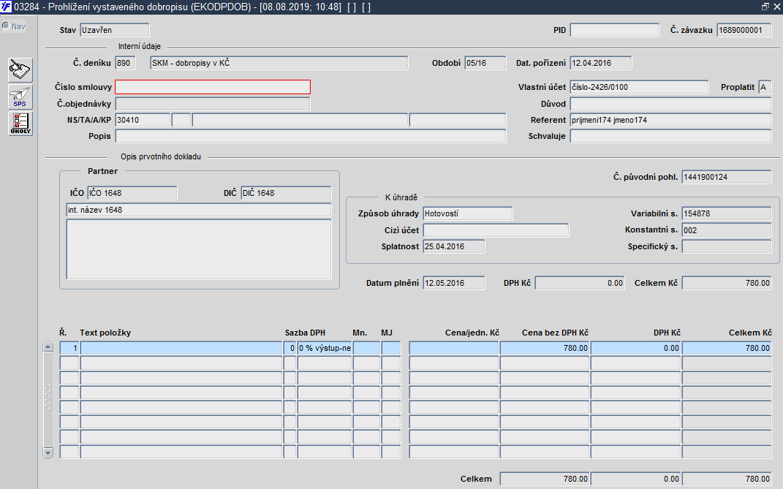Screen dimensions: 783x489
Task: Click the items grid scrollbar grip
Action: point(48,398)
